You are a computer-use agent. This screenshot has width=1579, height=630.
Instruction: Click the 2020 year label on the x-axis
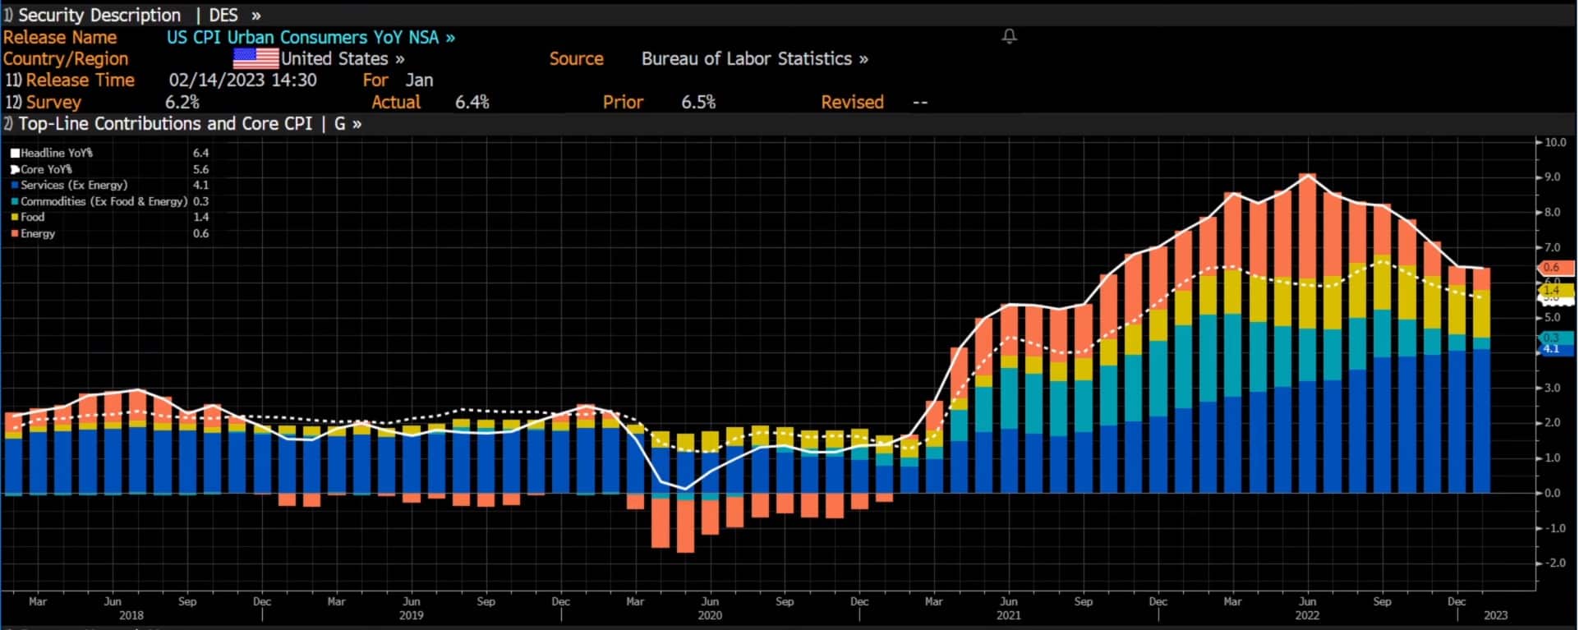pos(710,615)
